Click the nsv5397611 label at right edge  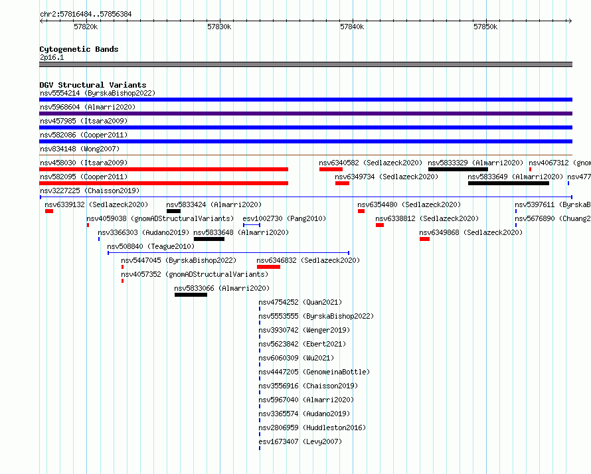click(552, 204)
